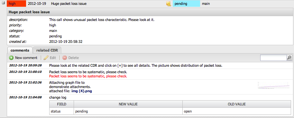The image size is (294, 118).
Task: Collapse the ticket row with minus icon
Action: pyautogui.click(x=3, y=3)
